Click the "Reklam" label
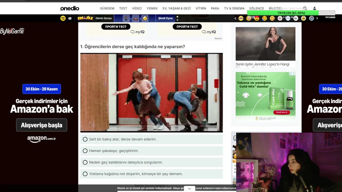The image size is (342, 192). tap(218, 38)
